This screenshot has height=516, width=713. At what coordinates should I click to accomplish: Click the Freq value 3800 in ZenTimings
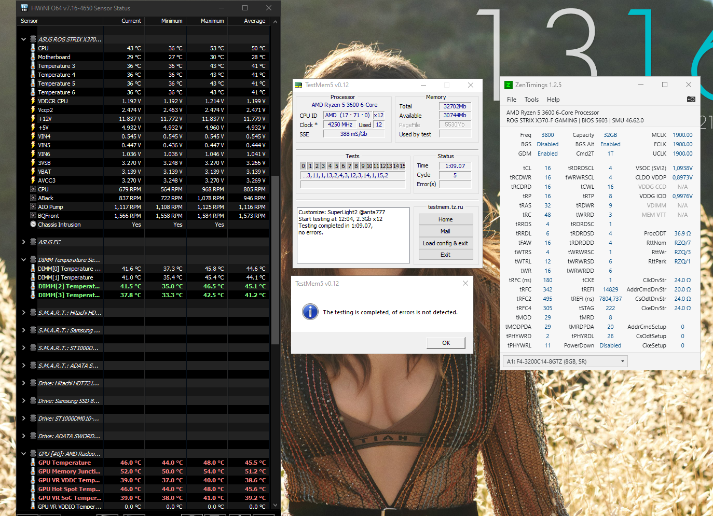coord(547,135)
